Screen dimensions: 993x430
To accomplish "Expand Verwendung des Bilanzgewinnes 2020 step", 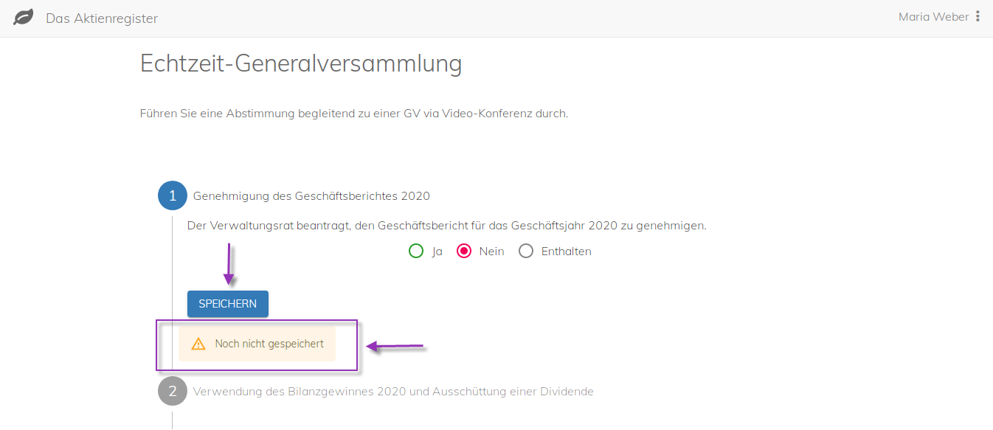I will pyautogui.click(x=393, y=391).
